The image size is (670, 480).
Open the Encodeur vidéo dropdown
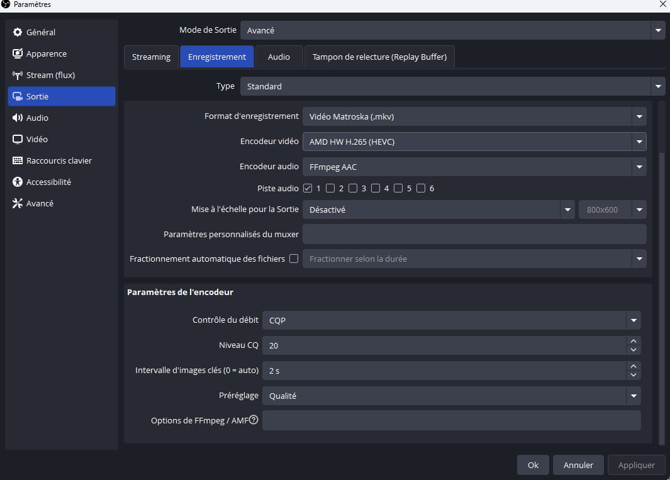[474, 142]
